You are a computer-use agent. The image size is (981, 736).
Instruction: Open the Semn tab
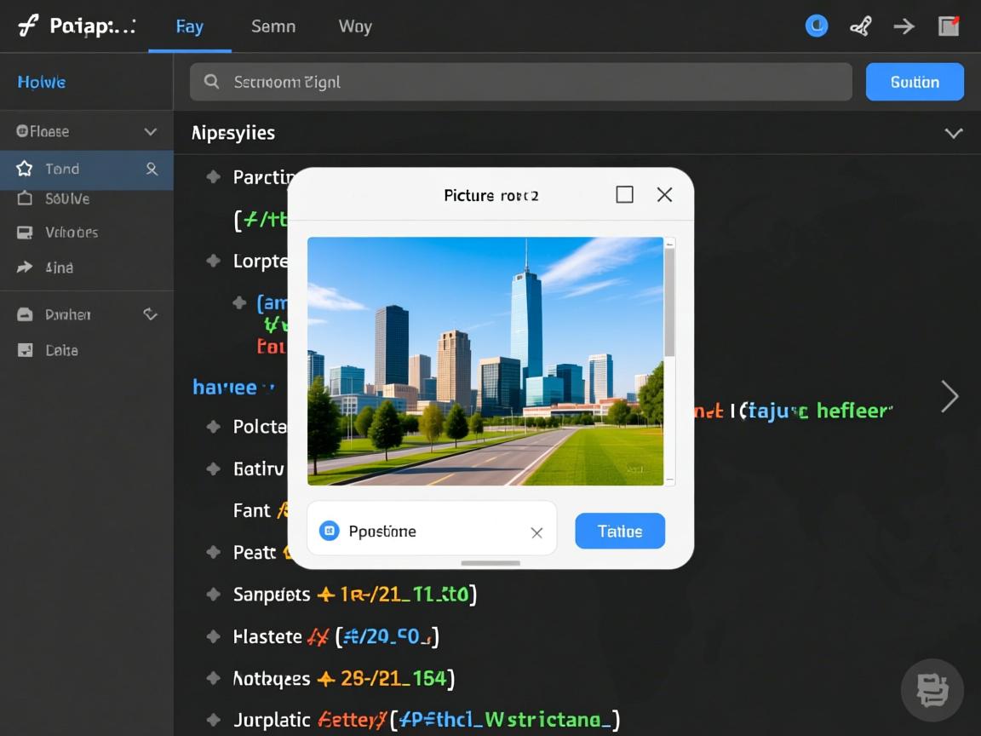[273, 26]
